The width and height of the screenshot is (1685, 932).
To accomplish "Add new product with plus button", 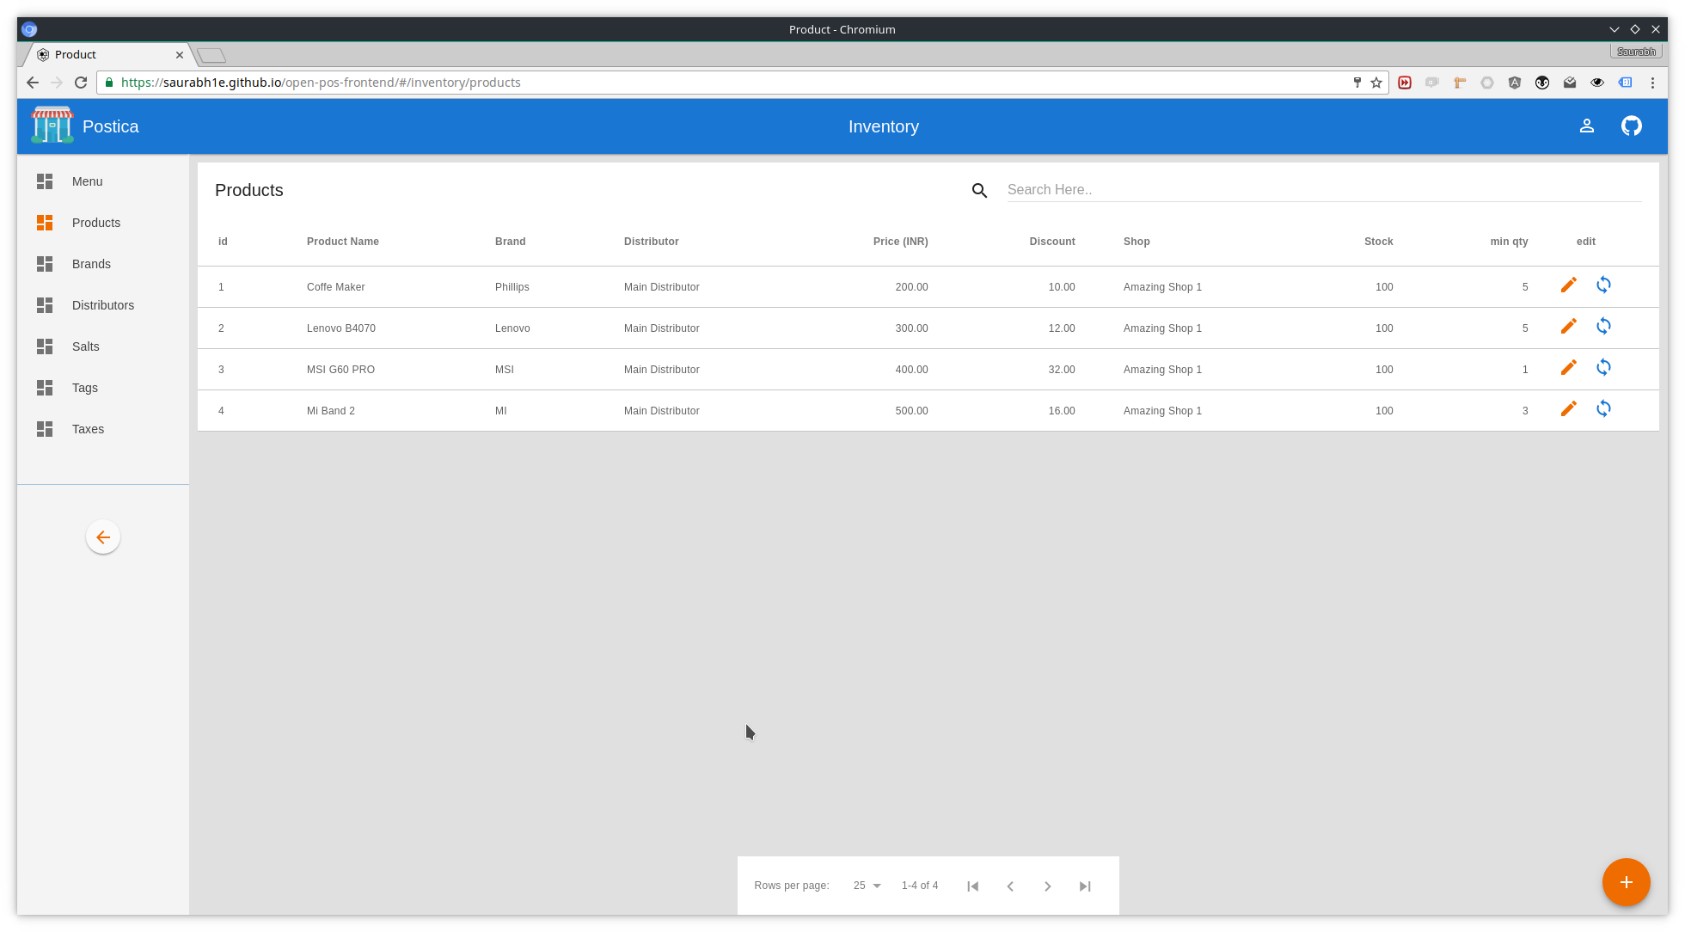I will (x=1626, y=882).
